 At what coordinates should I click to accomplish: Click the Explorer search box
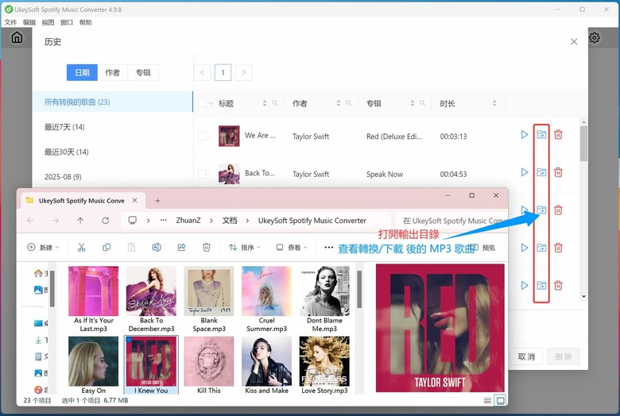451,221
